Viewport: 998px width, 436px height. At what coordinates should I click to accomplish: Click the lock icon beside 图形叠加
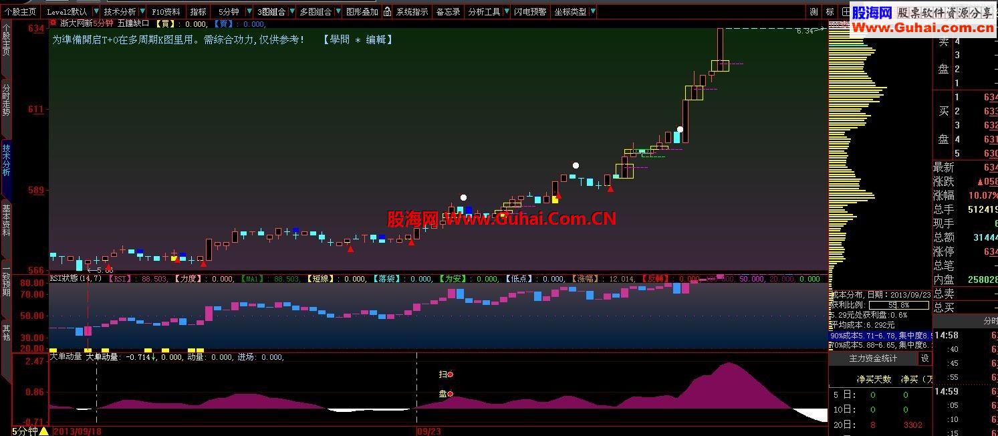pyautogui.click(x=387, y=11)
